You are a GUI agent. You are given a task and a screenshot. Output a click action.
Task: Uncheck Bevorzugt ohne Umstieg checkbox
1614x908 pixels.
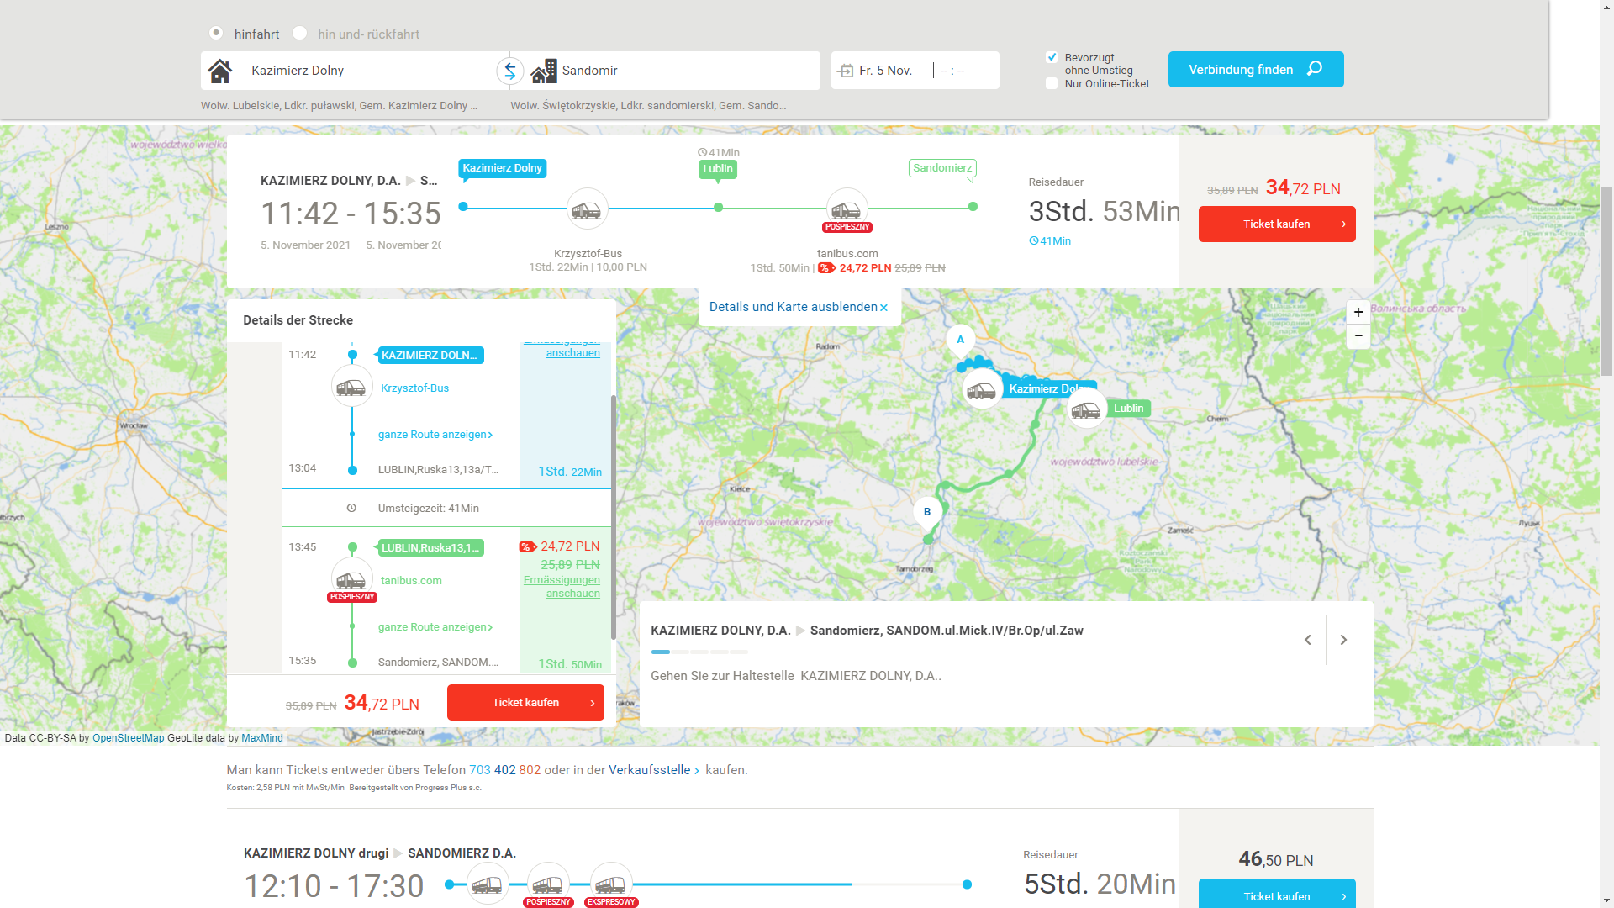coord(1052,57)
